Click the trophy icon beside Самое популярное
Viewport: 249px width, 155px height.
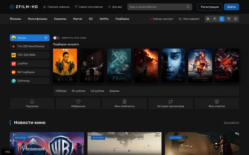tap(76, 7)
